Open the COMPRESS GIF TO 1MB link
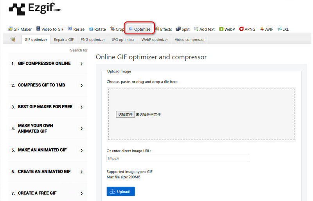 pos(41,85)
